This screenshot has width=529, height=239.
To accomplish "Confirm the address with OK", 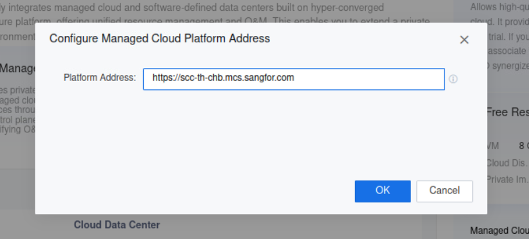I will point(383,191).
